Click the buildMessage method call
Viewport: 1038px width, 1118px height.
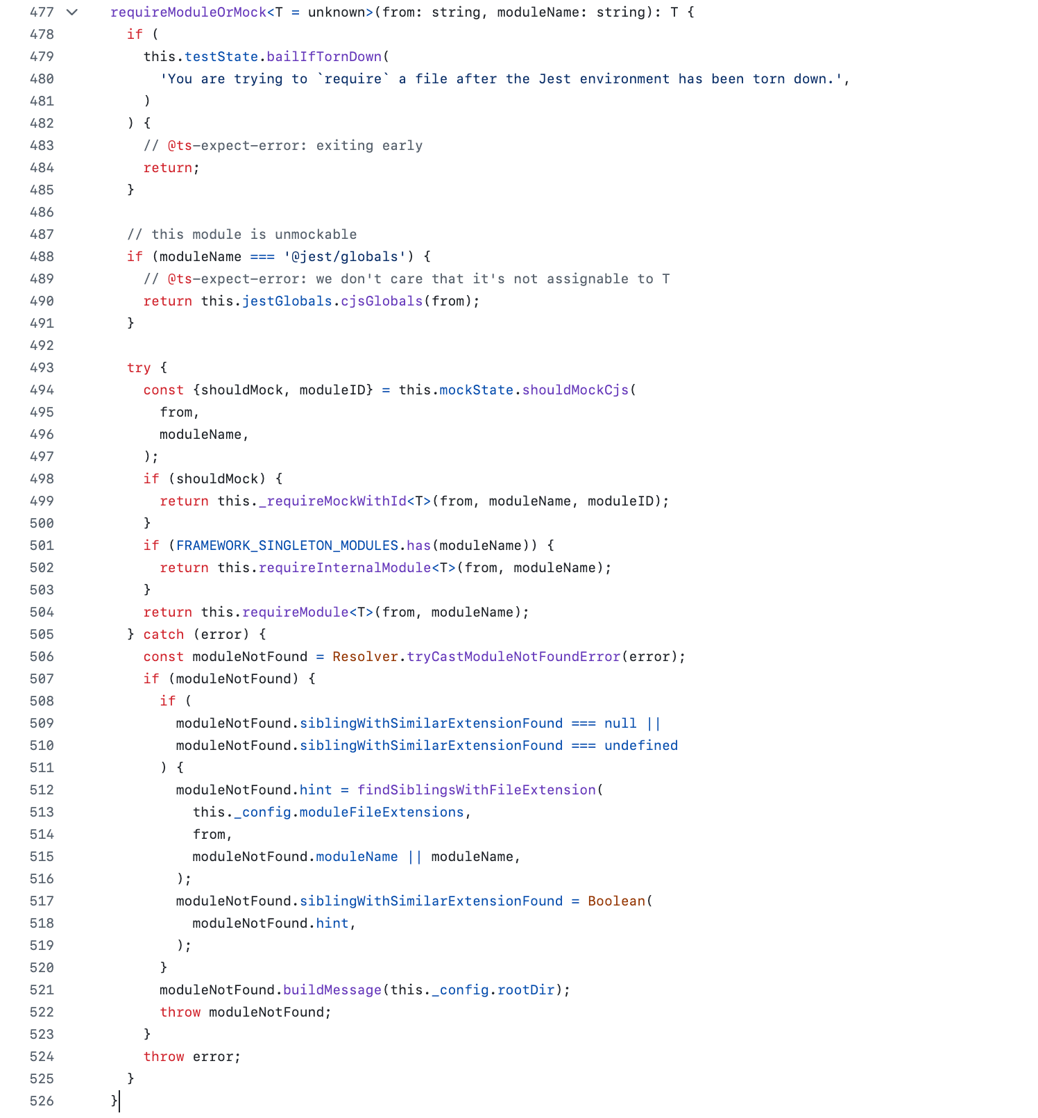point(332,990)
